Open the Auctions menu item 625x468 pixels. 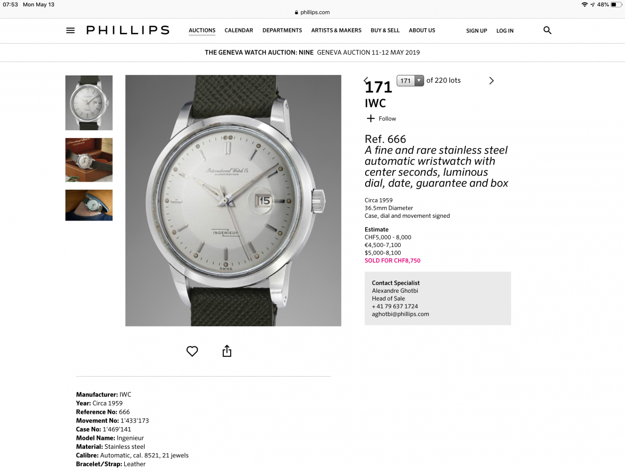[x=202, y=30]
